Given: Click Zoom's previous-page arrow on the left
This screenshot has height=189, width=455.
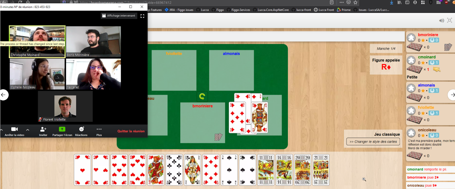Looking at the screenshot, I should [4, 95].
